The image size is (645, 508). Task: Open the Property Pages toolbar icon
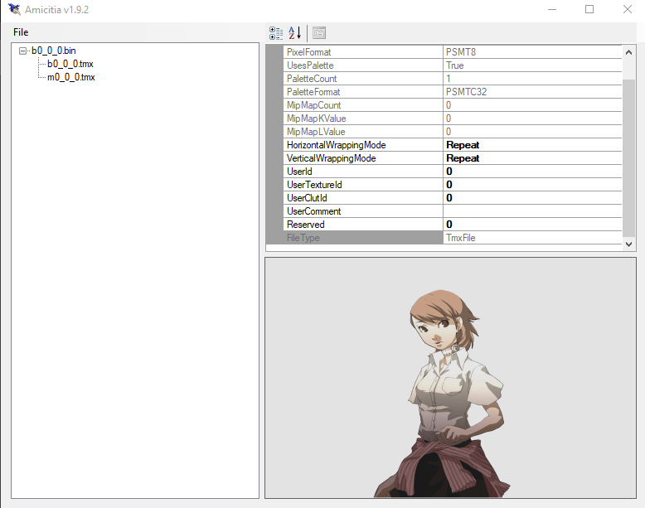(x=319, y=33)
